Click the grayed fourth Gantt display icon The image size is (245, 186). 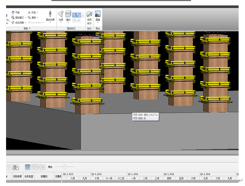[x=43, y=167]
